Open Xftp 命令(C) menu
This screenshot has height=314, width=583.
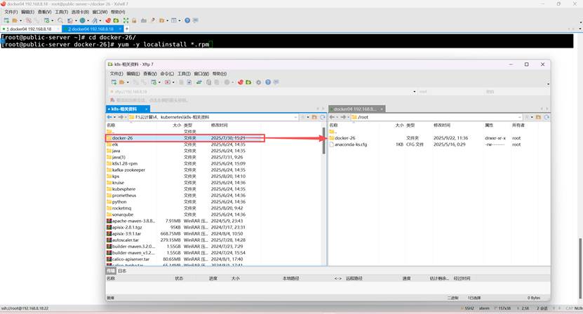click(167, 74)
